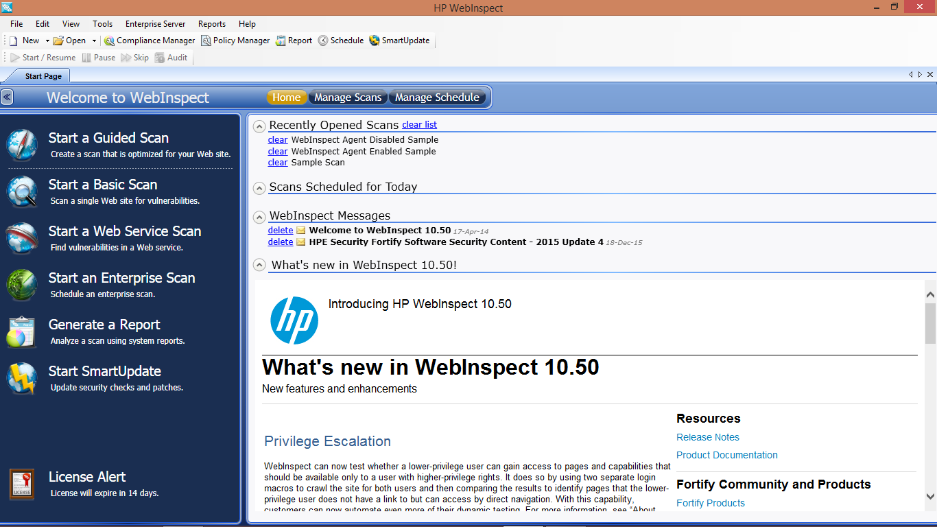Click Start an Enterprise Scan heading
The height and width of the screenshot is (527, 937).
pyautogui.click(x=122, y=278)
